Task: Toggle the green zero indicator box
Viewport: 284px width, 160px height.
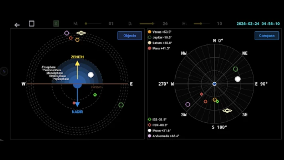Action: [56, 24]
